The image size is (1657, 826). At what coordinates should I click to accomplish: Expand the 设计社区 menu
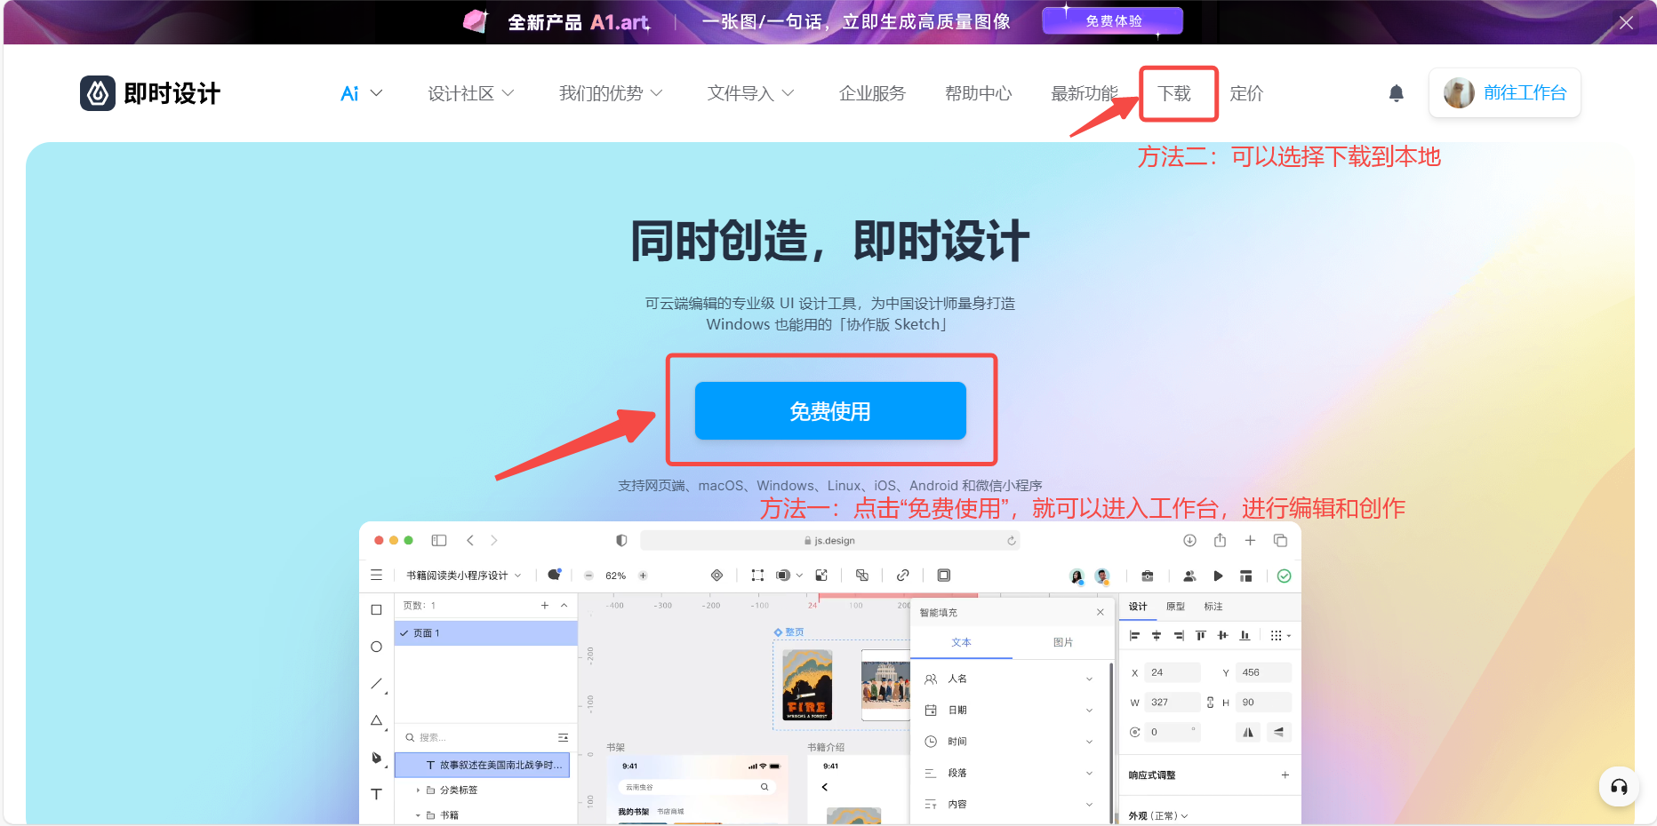(470, 93)
